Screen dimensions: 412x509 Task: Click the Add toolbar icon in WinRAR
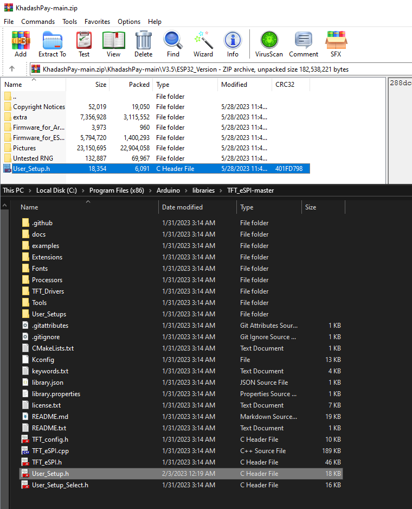[21, 40]
